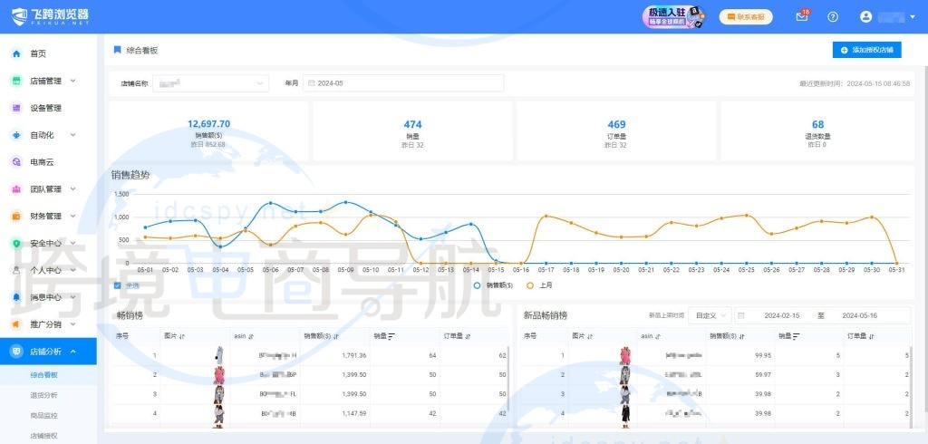This screenshot has height=444, width=928.
Task: Toggle the 全选 checkbox under the chart
Action: click(x=118, y=285)
